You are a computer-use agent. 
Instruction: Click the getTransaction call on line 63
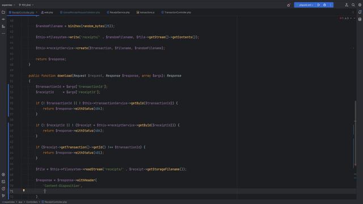click(73, 147)
